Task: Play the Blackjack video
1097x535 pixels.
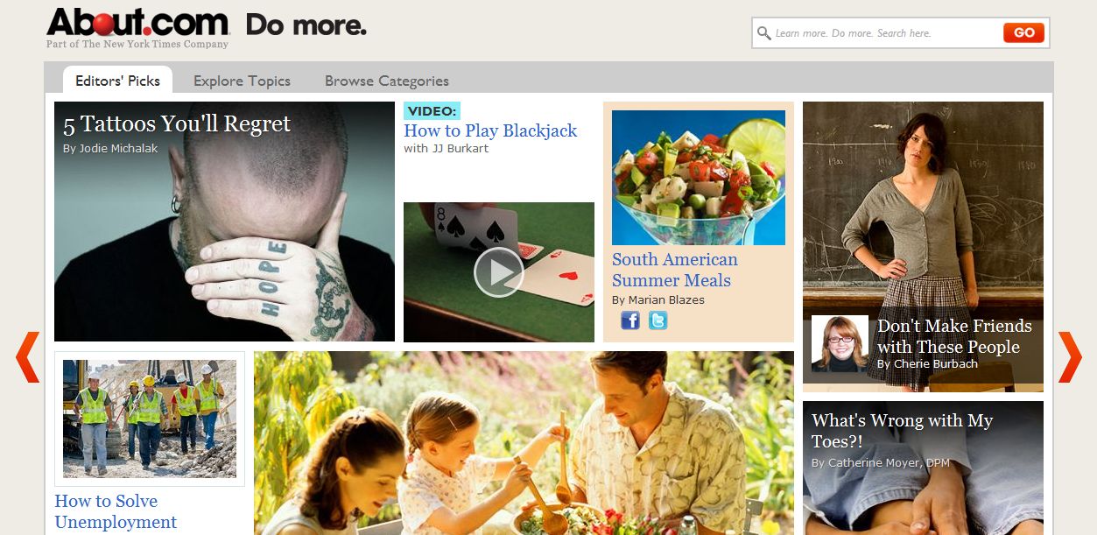Action: coord(499,272)
